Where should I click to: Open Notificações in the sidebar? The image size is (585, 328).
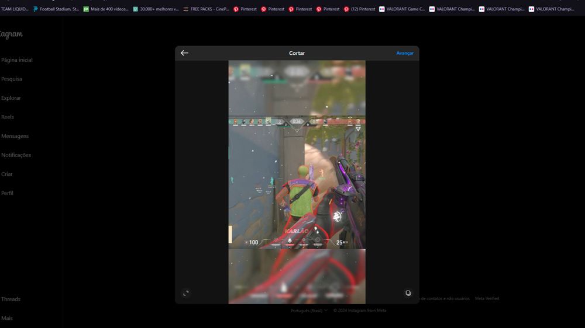coord(16,155)
